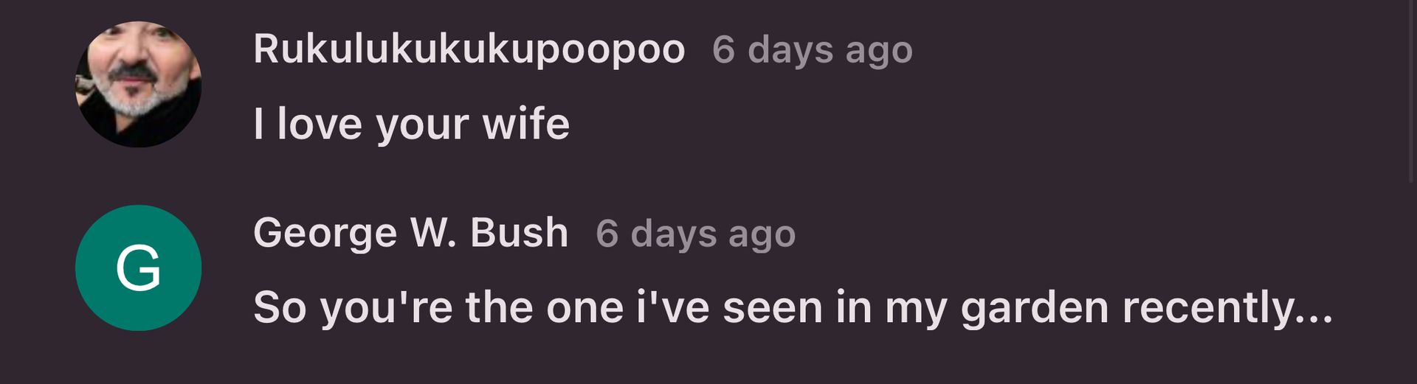Image resolution: width=1417 pixels, height=384 pixels.
Task: Open the George W. Bush username link
Action: 411,234
